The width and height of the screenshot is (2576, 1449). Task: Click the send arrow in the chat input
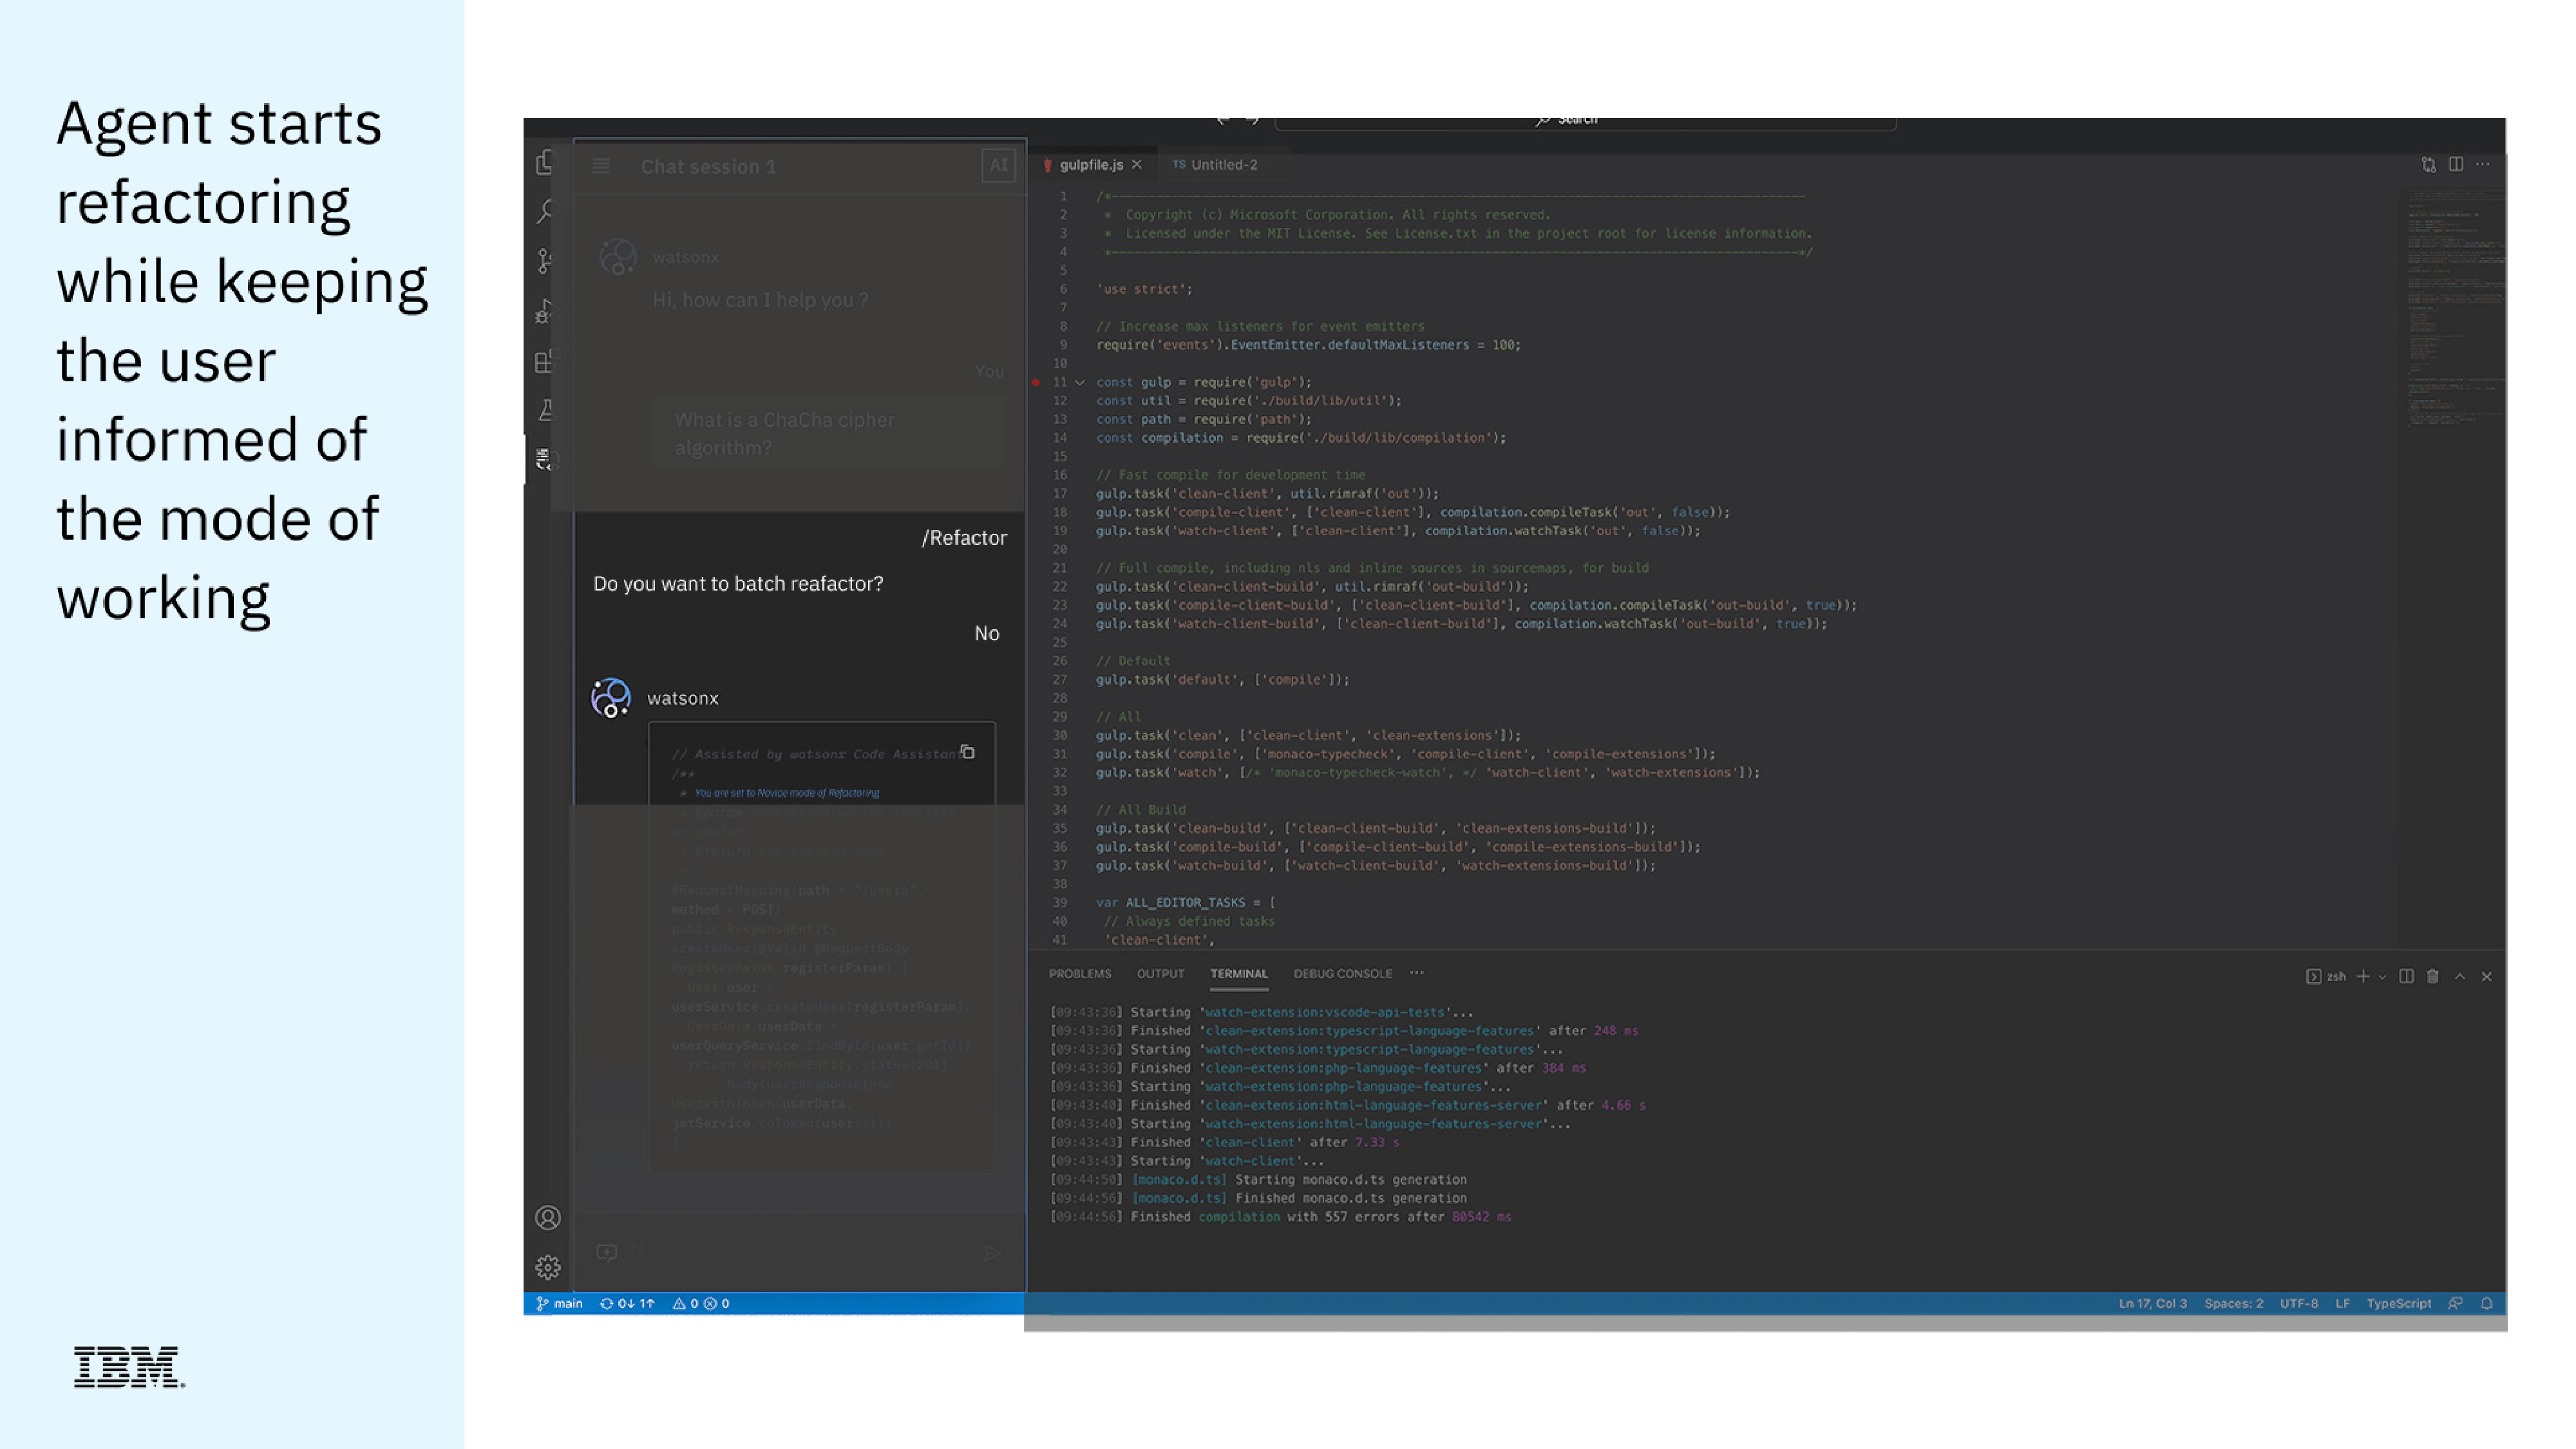(x=992, y=1253)
